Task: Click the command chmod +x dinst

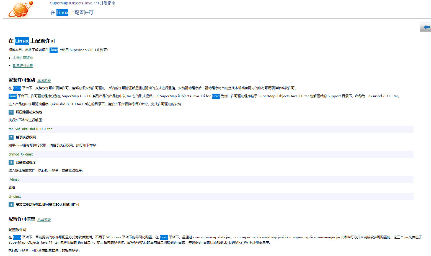Action: pos(21,154)
